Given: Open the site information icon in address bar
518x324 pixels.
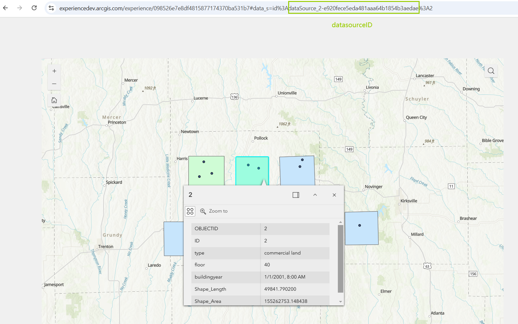Looking at the screenshot, I should [51, 8].
